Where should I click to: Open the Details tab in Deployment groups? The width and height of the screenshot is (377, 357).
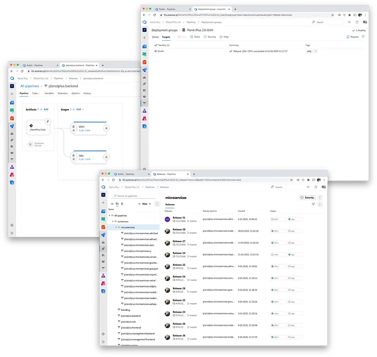point(155,37)
